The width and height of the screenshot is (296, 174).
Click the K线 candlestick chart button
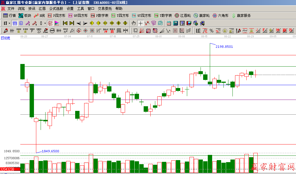click(x=39, y=16)
